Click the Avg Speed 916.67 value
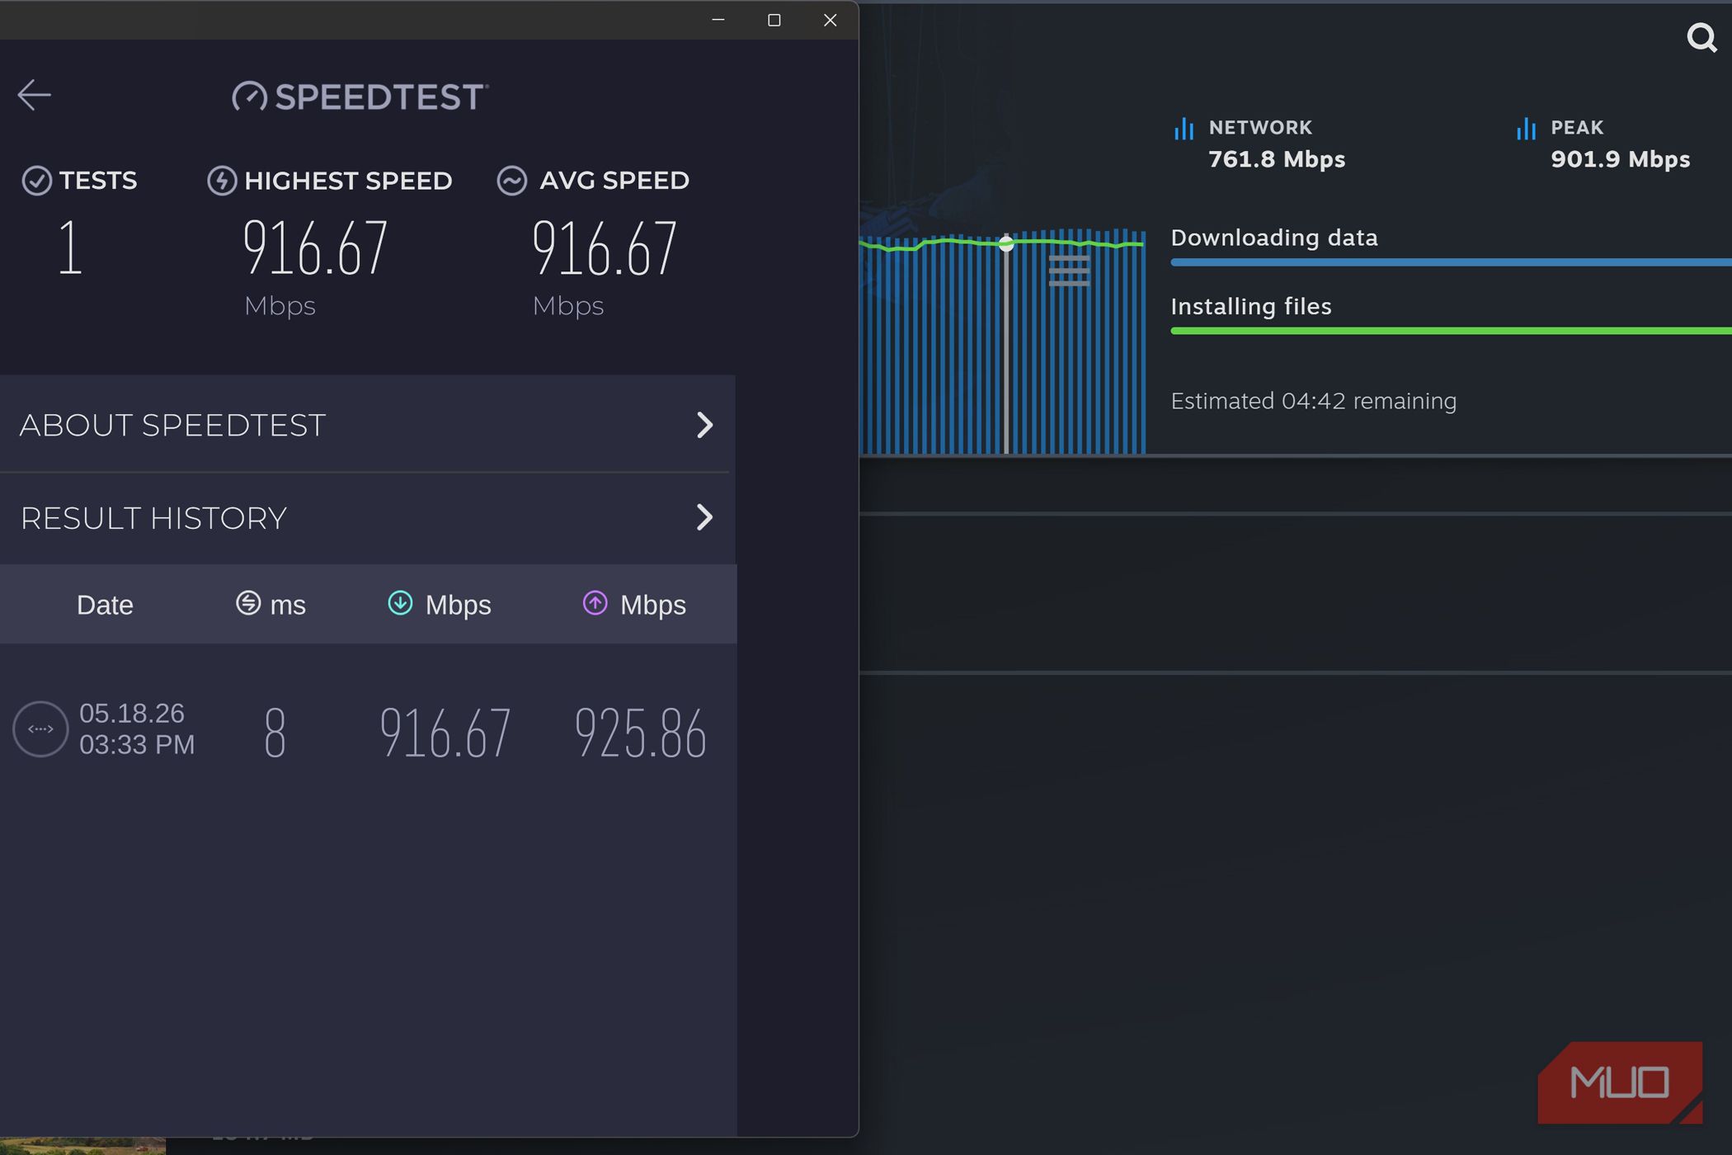 [x=605, y=247]
